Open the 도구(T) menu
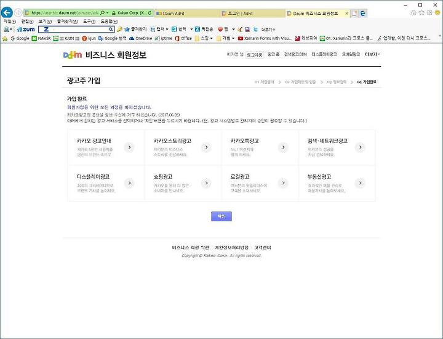The width and height of the screenshot is (443, 339). point(89,22)
